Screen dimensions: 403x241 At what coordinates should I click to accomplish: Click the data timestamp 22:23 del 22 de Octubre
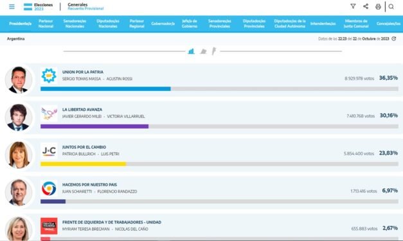[354, 38]
